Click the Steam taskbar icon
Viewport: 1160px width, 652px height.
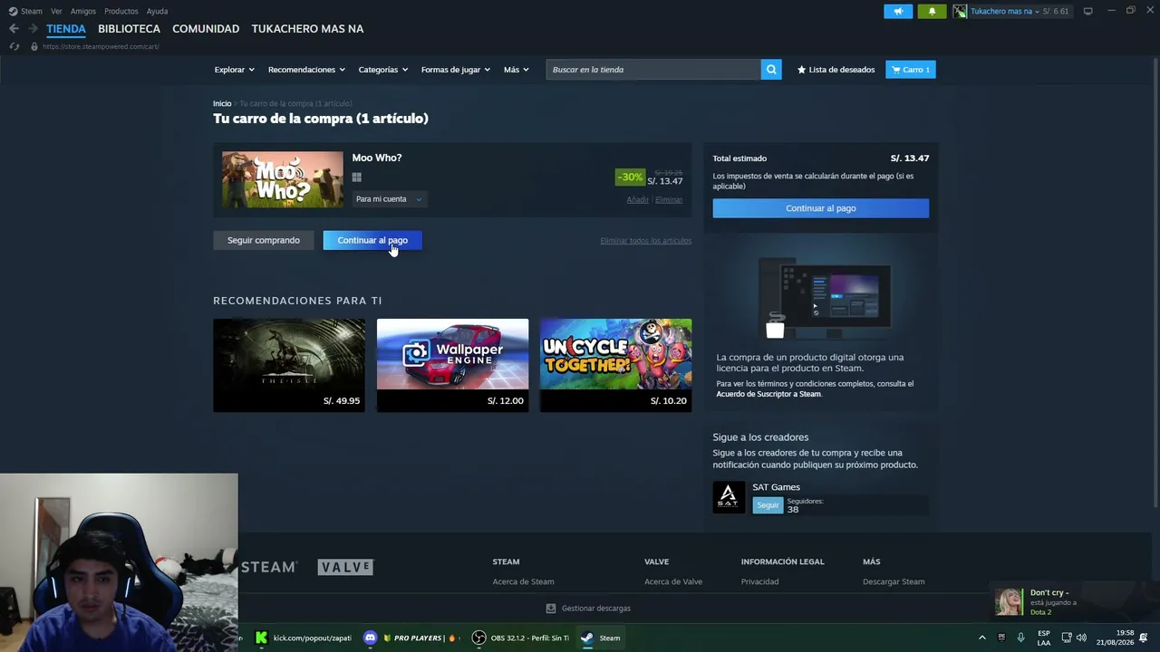[587, 638]
